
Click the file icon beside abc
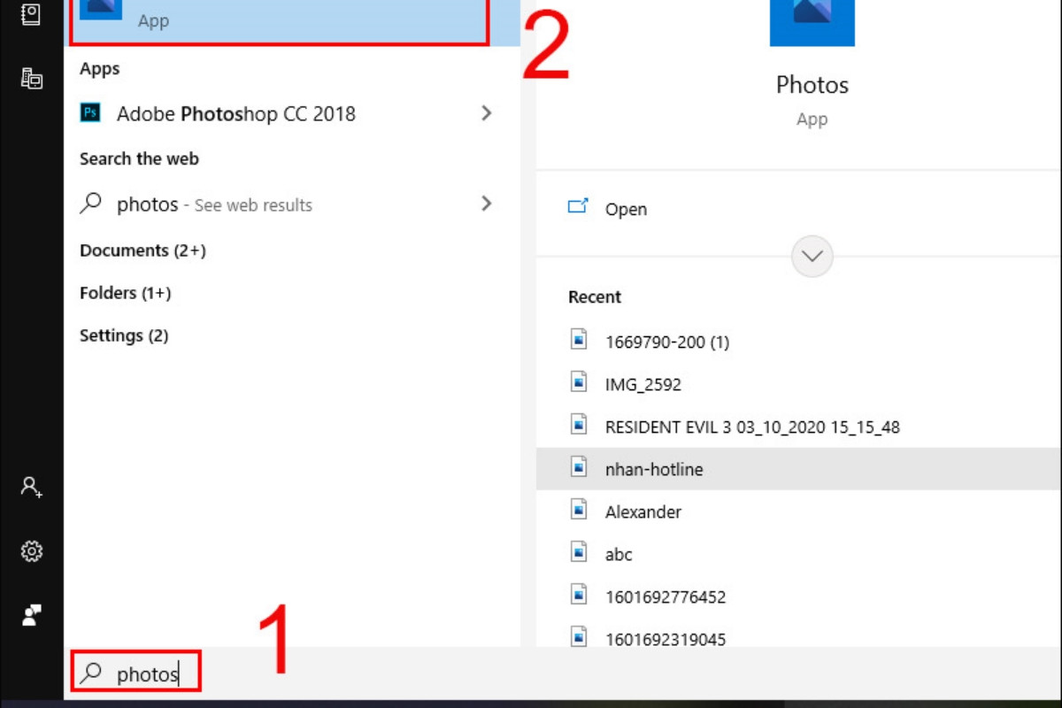click(x=579, y=553)
